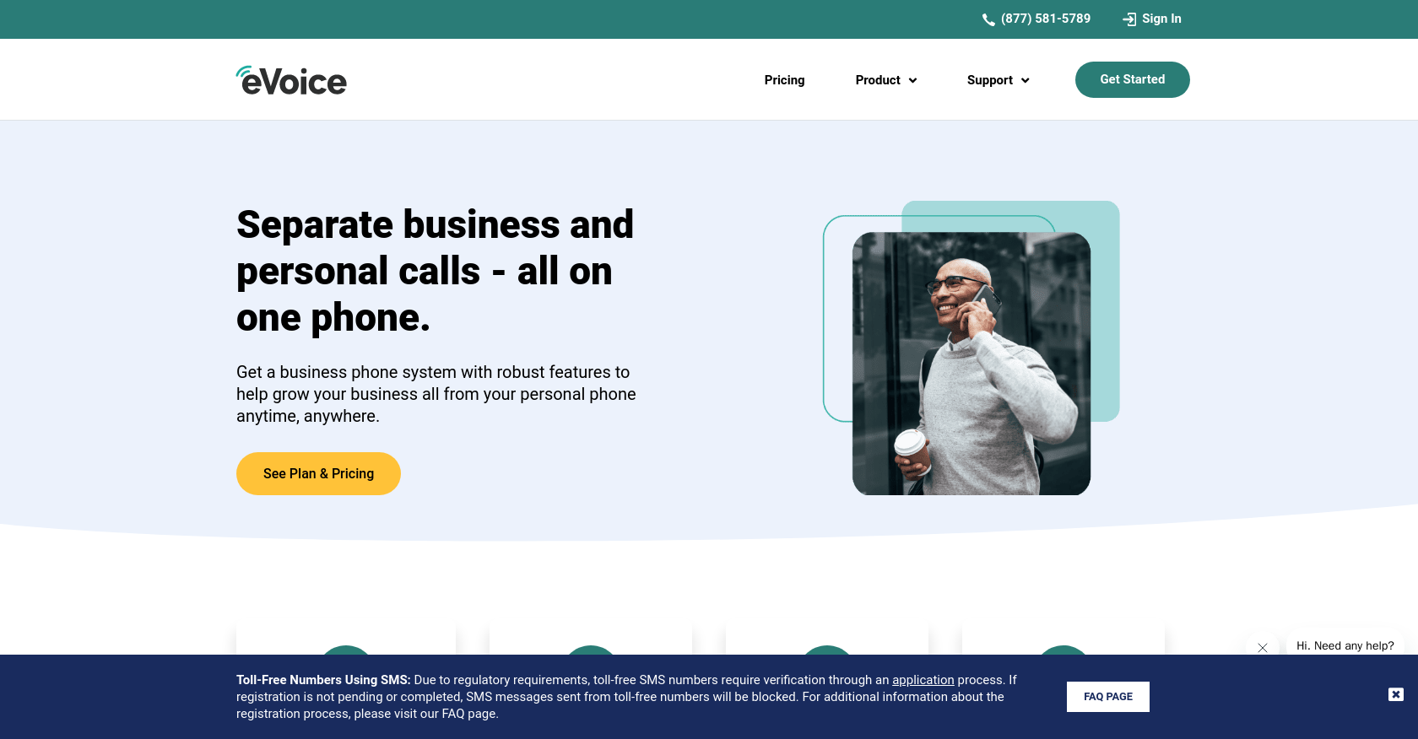Open the 'Hi. Need any help?' chat message

1345,645
